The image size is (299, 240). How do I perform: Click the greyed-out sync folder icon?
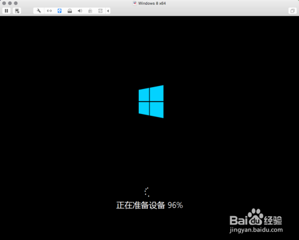(100, 11)
